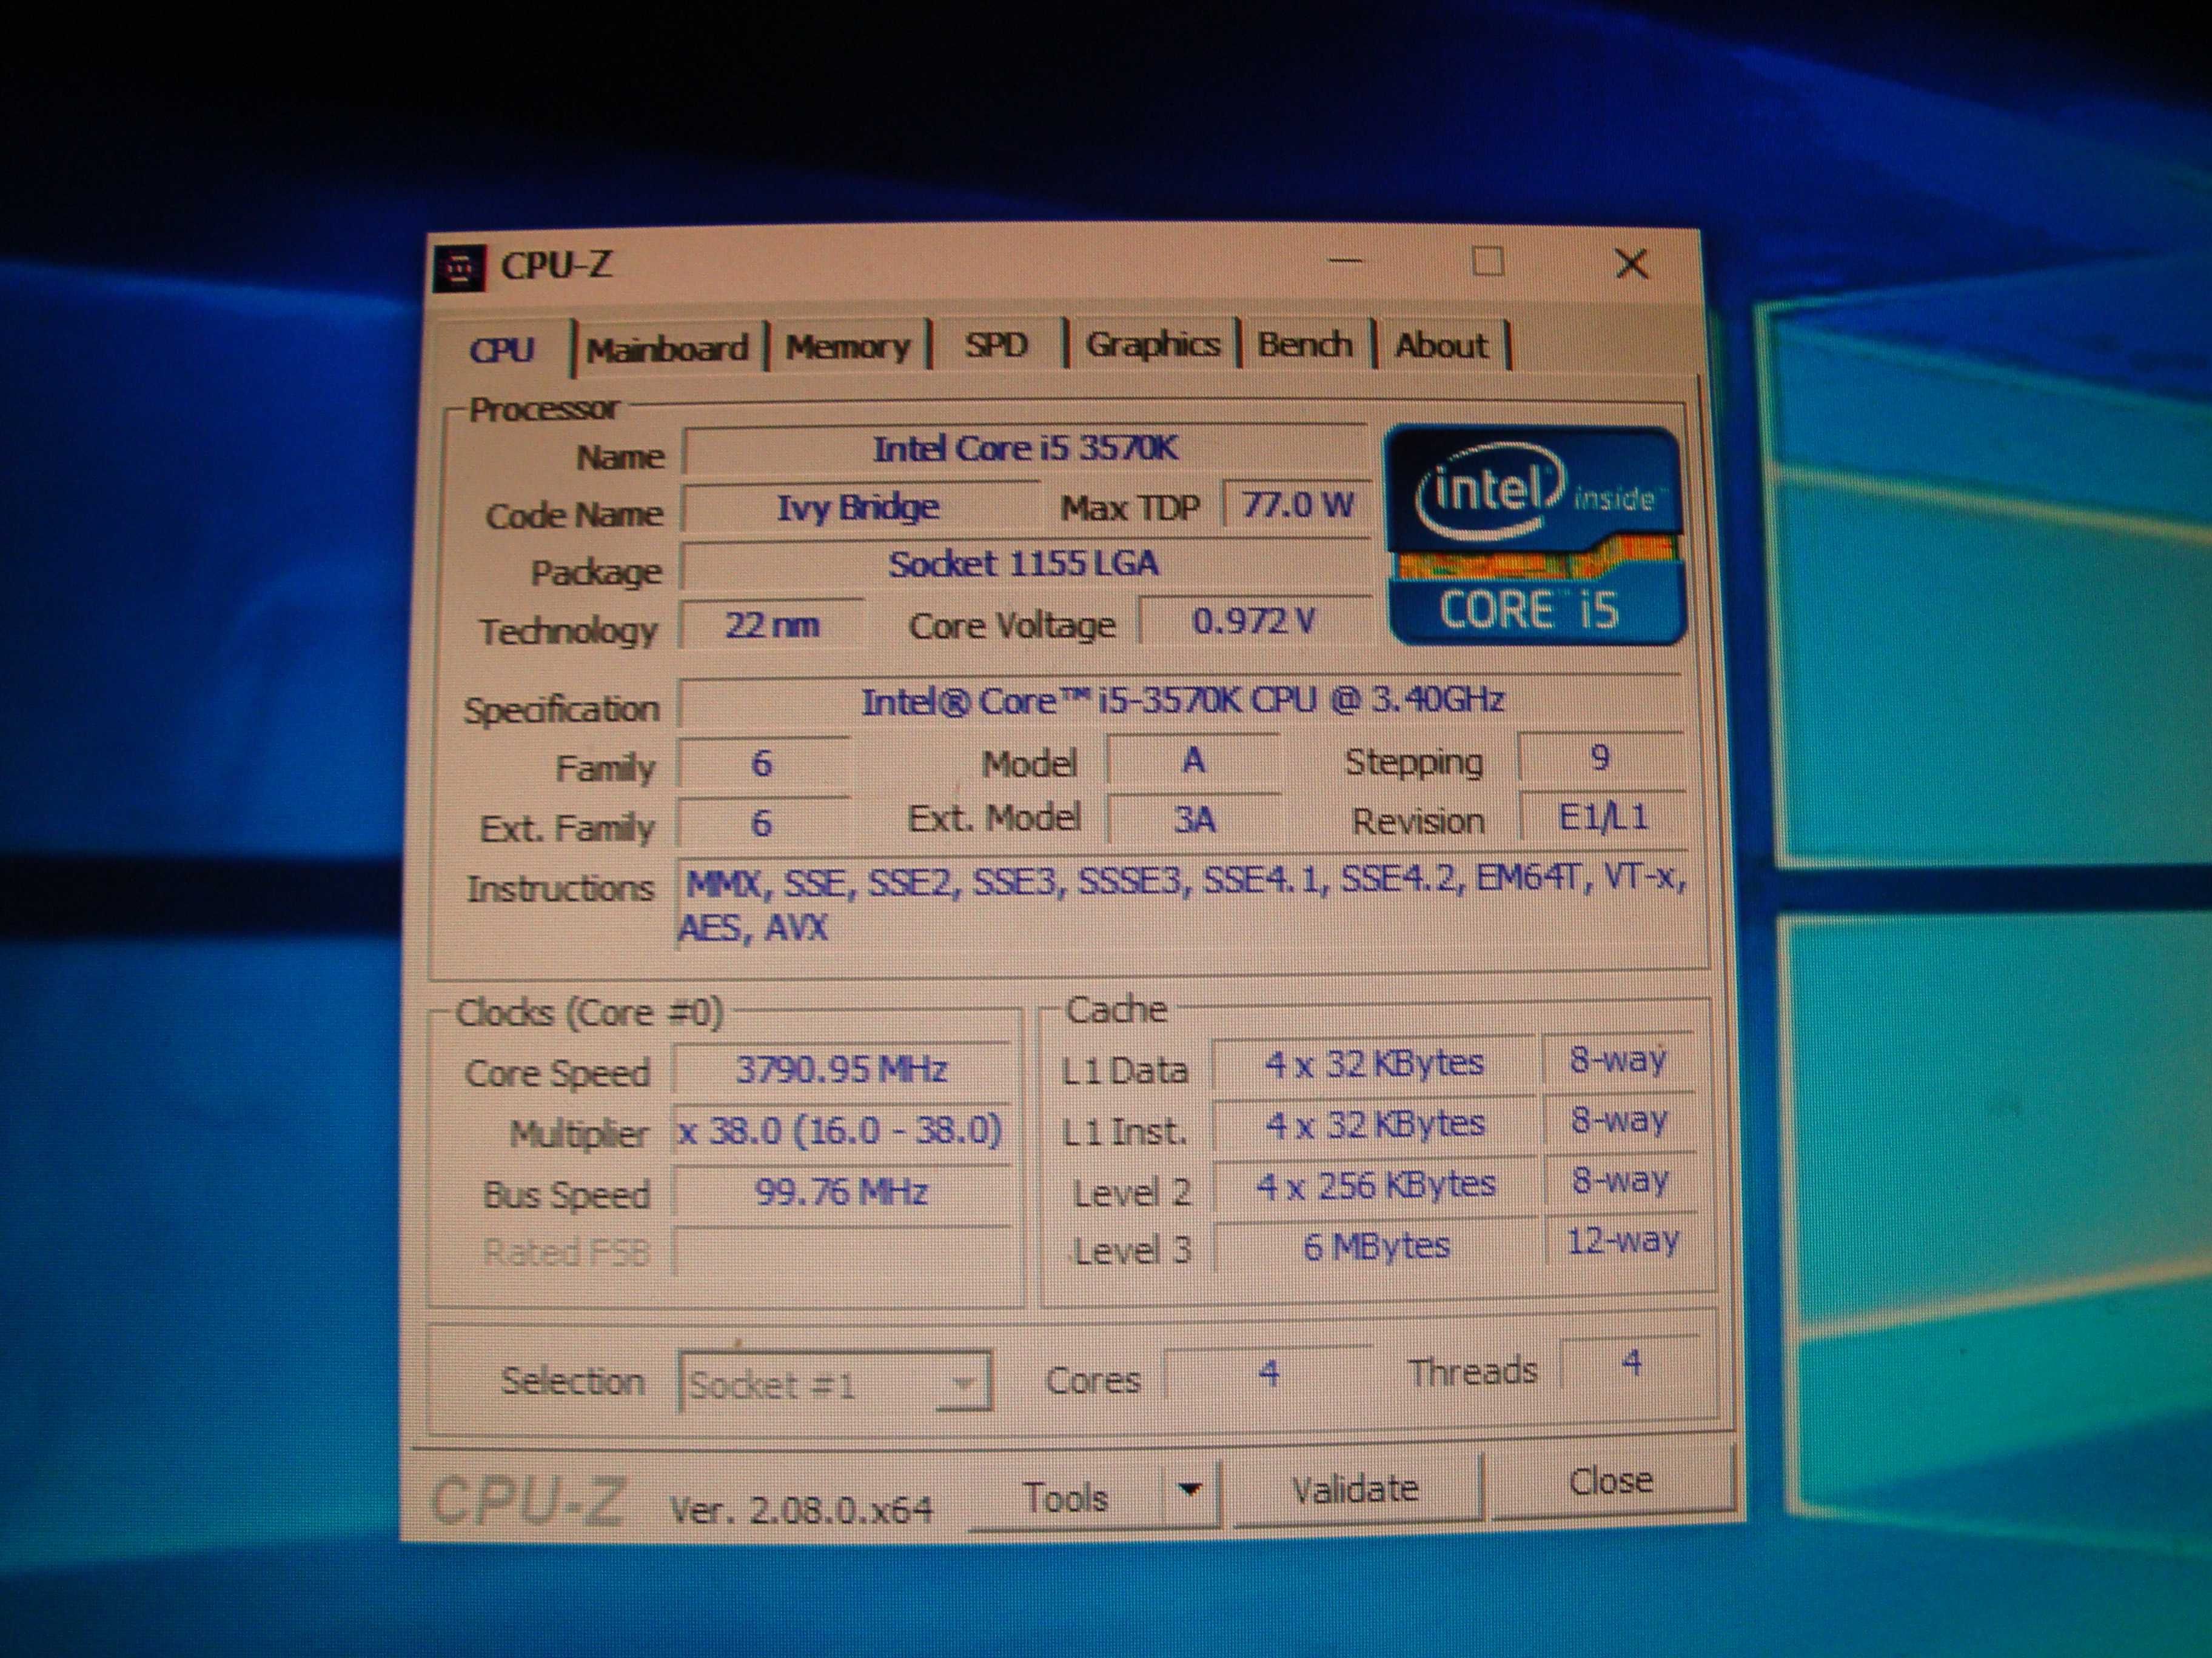
Task: Click the Stepping value 9
Action: 1600,757
